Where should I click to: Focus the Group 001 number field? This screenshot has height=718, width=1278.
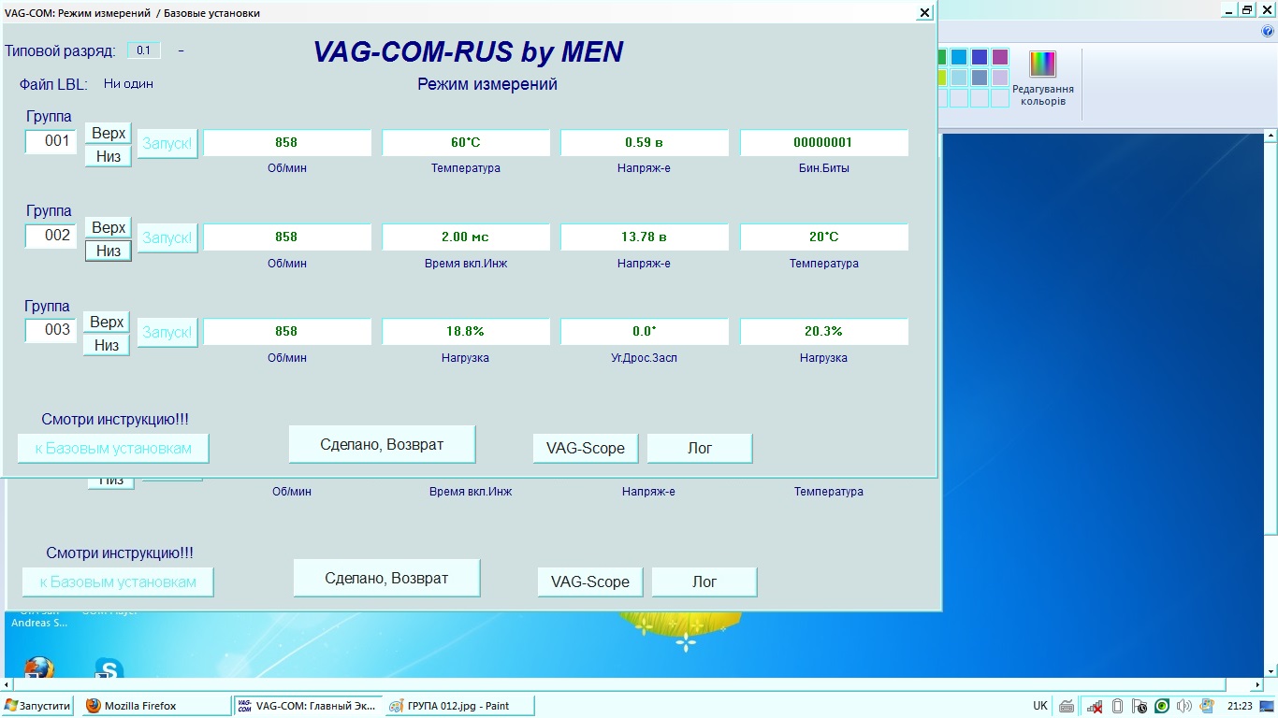(x=51, y=142)
